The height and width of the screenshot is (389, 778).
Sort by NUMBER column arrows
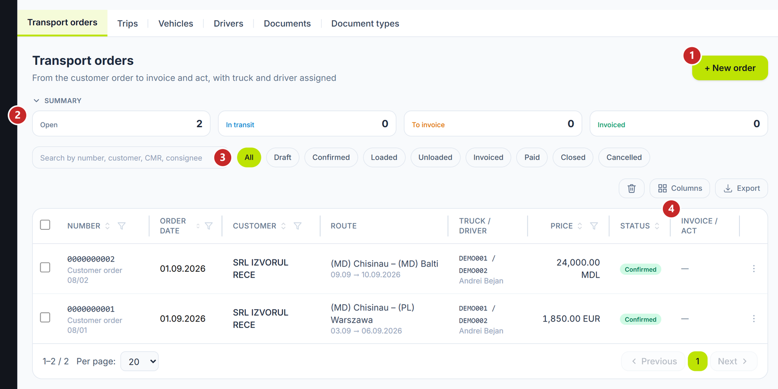107,226
